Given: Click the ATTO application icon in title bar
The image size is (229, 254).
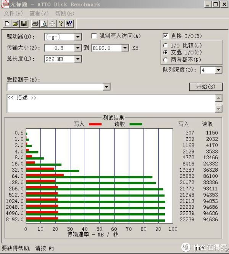Looking at the screenshot, I should [x=5, y=4].
